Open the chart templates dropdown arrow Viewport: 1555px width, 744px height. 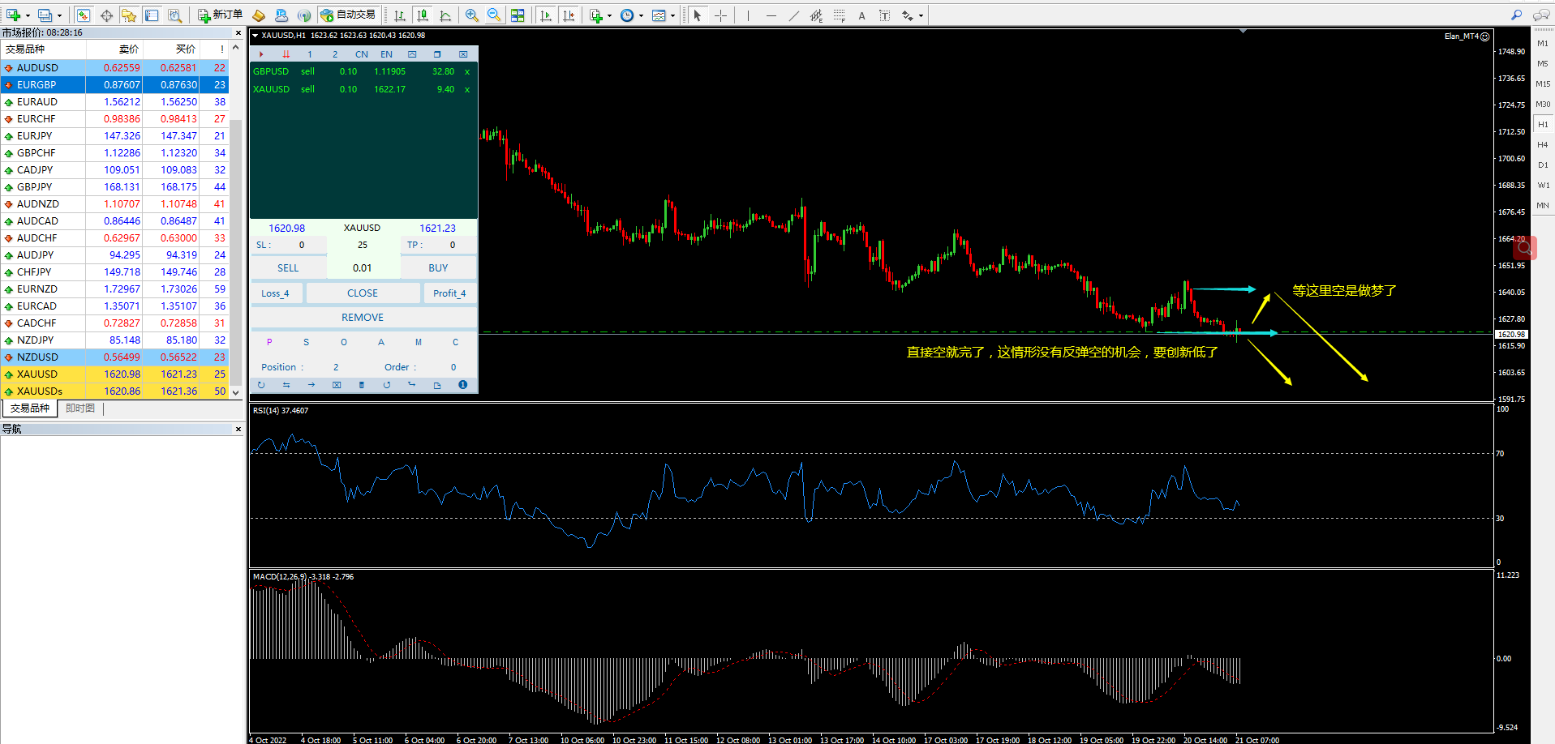[672, 15]
